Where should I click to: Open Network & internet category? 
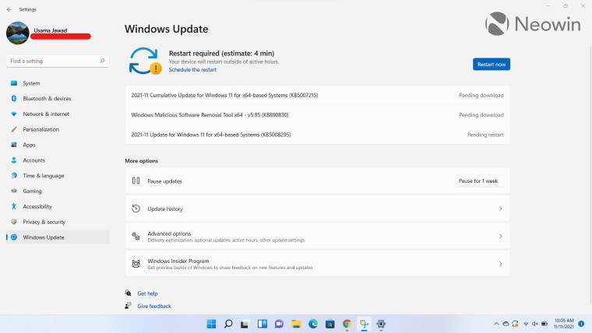click(x=58, y=114)
